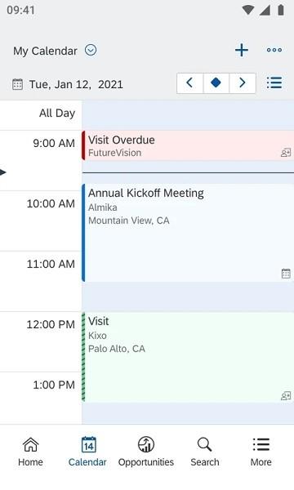The width and height of the screenshot is (294, 490).
Task: Expand the My Calendar dropdown
Action: [91, 50]
